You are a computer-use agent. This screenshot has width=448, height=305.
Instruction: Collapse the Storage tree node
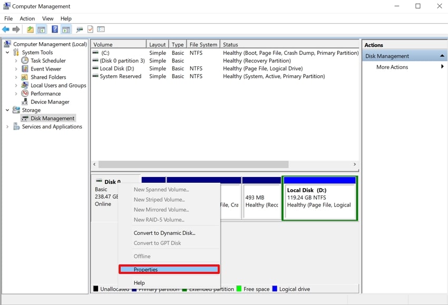[7, 110]
